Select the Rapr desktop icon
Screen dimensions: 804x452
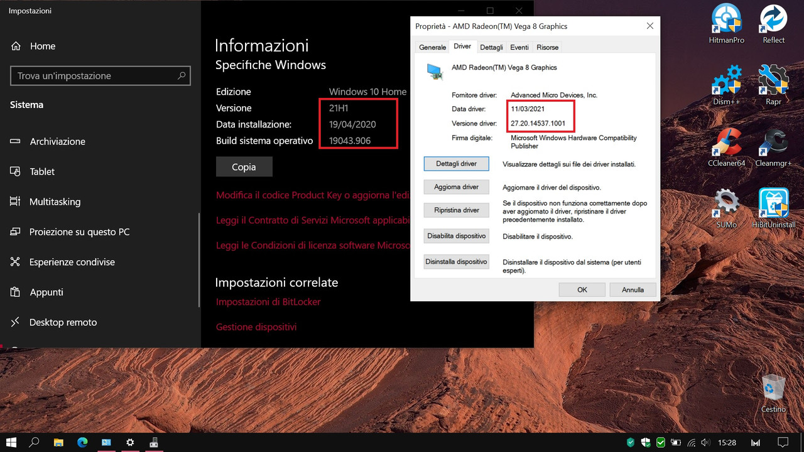pyautogui.click(x=773, y=85)
